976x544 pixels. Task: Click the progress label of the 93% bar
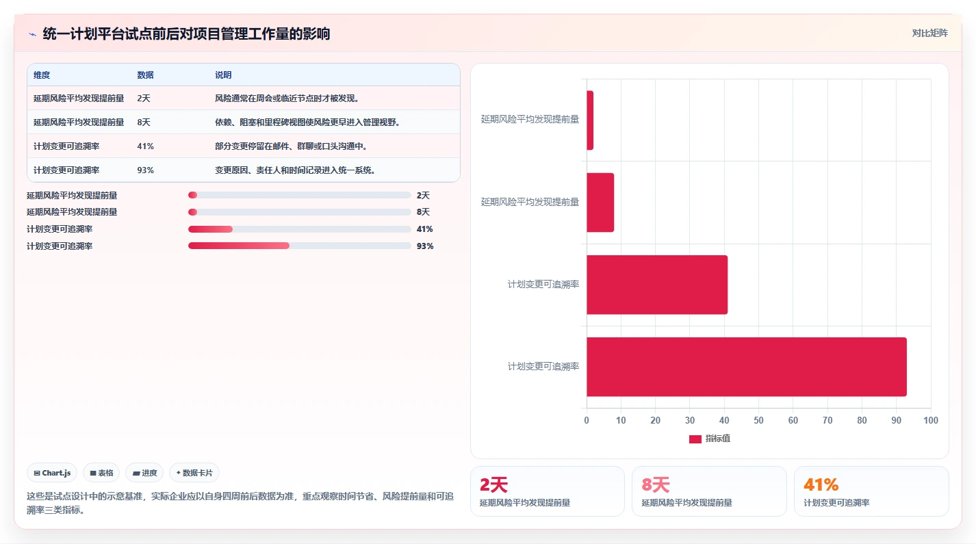(60, 246)
